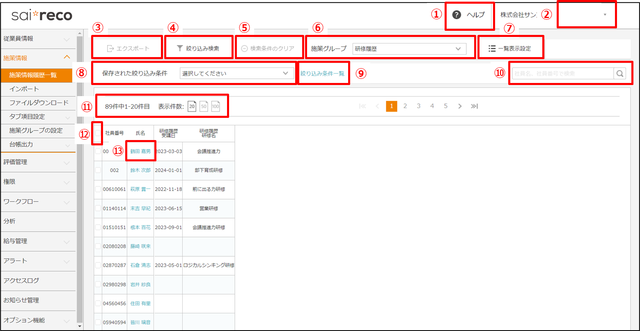This screenshot has width=640, height=331.
Task: Set display count to 100 per page
Action: click(216, 106)
